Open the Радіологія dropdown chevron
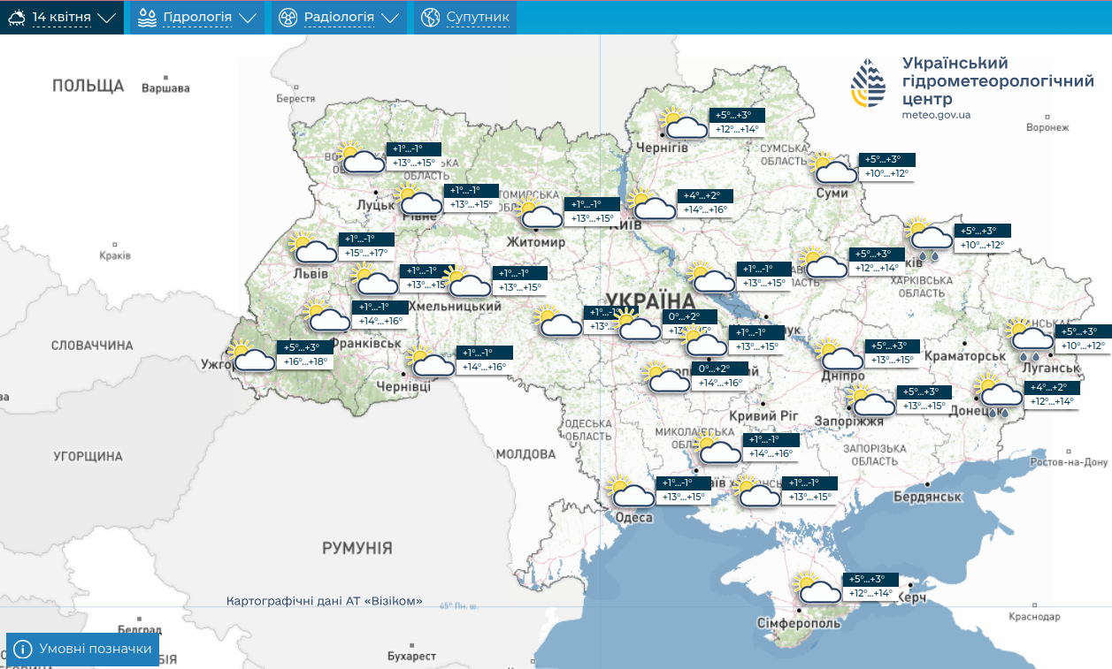 coord(390,18)
